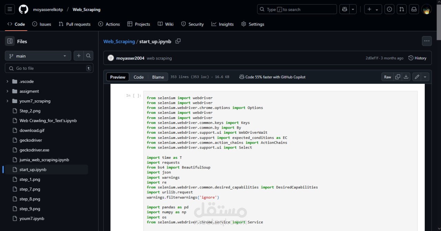Open the user profile avatar menu

427,9
